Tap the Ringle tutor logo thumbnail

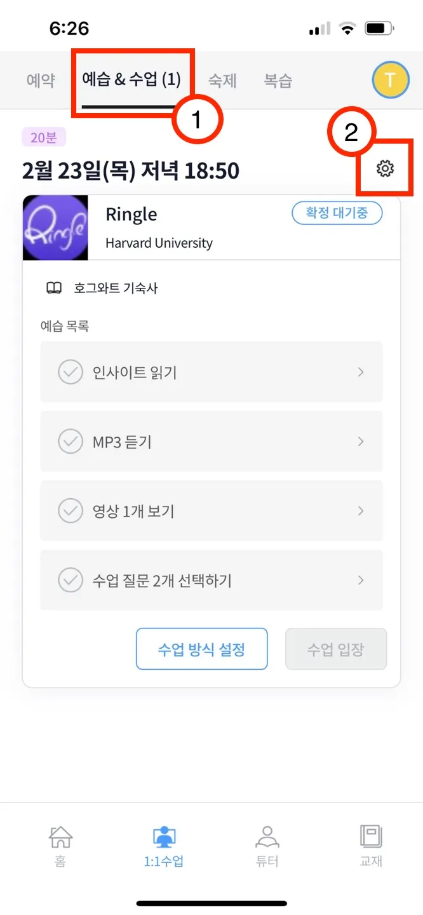point(55,227)
